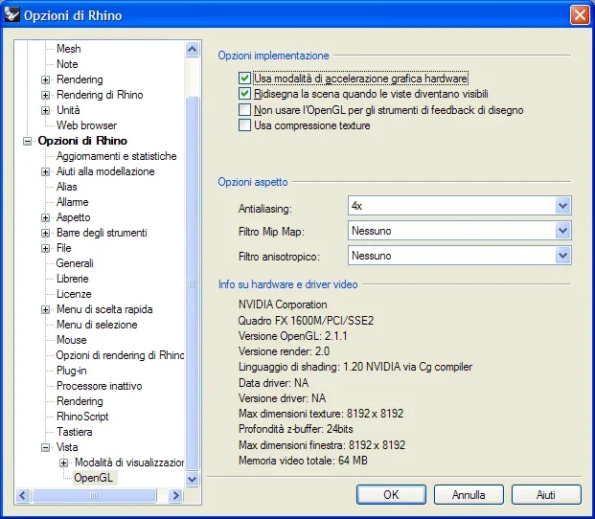Expand the Aiuti alla modellazione node
Image resolution: width=595 pixels, height=519 pixels.
pyautogui.click(x=45, y=171)
